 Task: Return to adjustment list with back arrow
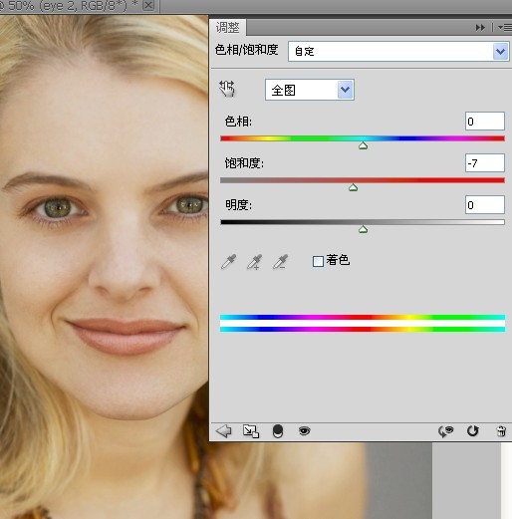click(x=223, y=431)
